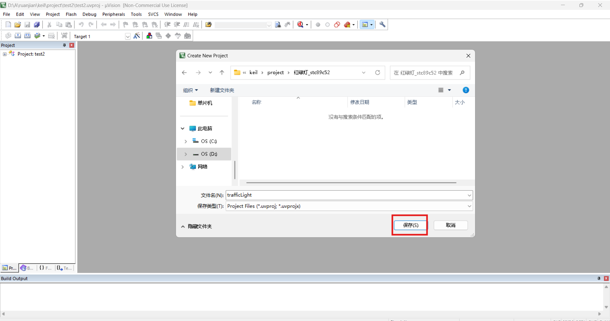Expand the Project: test2 tree node
This screenshot has width=610, height=321.
coord(5,54)
